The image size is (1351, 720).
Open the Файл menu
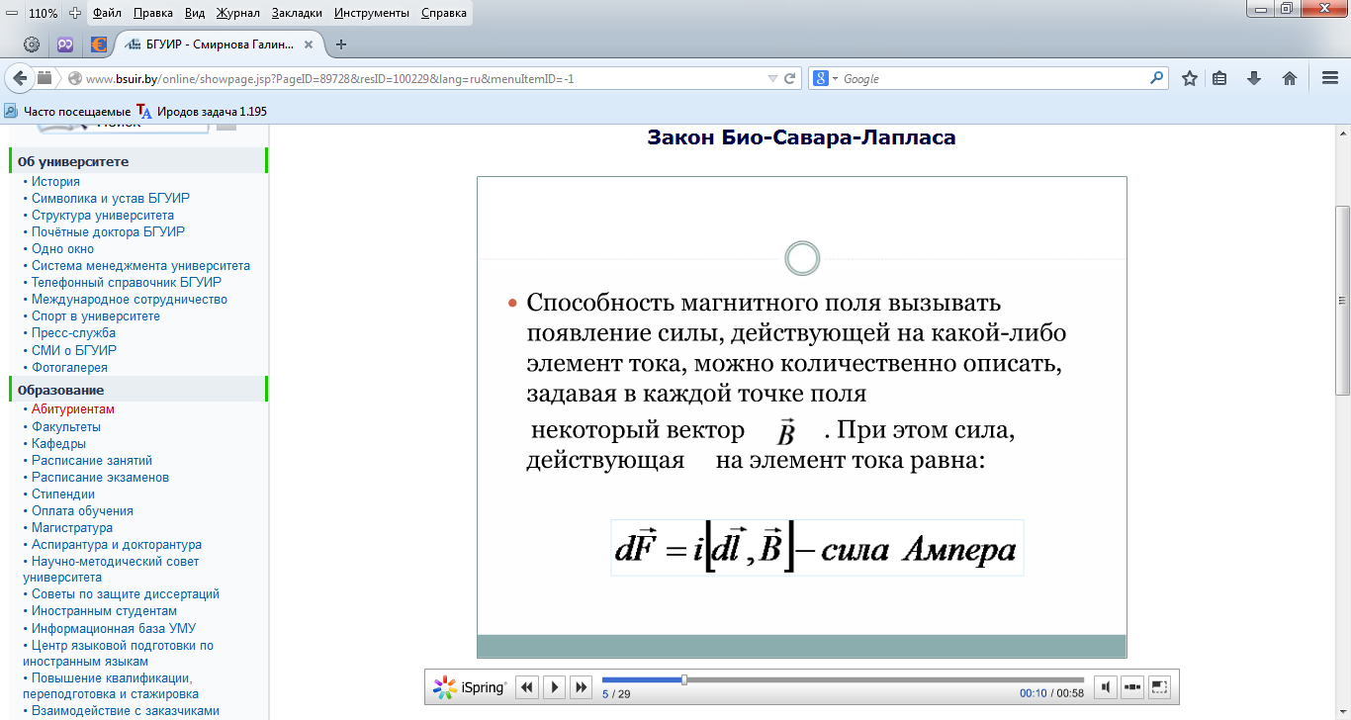[107, 14]
